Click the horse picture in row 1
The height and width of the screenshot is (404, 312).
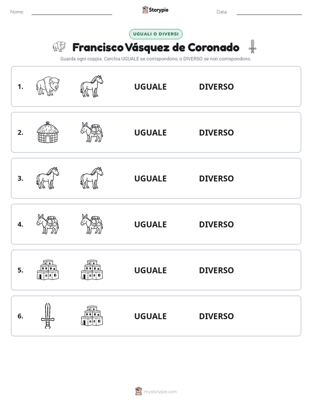(92, 86)
